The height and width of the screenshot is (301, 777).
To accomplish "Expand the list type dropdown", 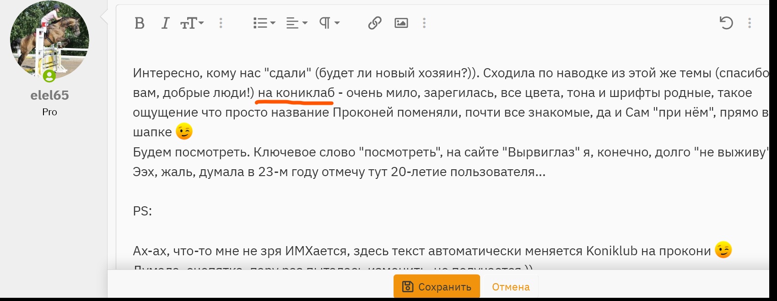I will click(x=264, y=23).
